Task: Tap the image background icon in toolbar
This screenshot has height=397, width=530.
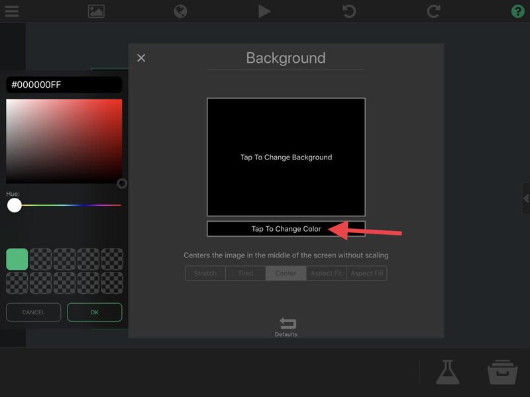Action: pos(96,11)
